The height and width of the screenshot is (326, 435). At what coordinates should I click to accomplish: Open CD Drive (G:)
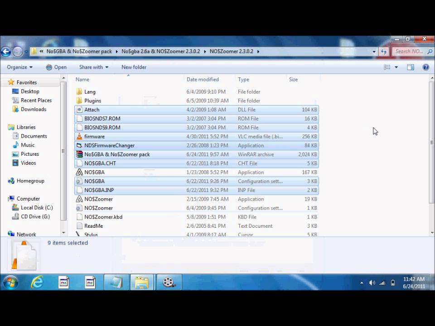(x=35, y=216)
